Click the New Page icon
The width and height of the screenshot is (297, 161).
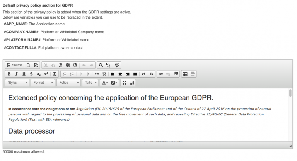(29, 65)
